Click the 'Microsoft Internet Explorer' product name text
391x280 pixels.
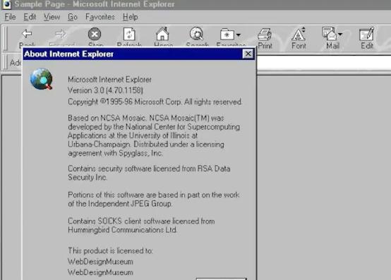click(x=109, y=80)
